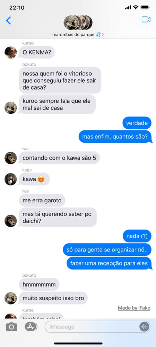Tap the Wi-Fi status icon

point(136,7)
